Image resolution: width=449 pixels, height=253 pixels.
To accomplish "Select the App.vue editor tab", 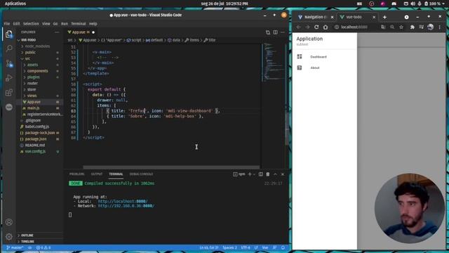I will pyautogui.click(x=81, y=32).
